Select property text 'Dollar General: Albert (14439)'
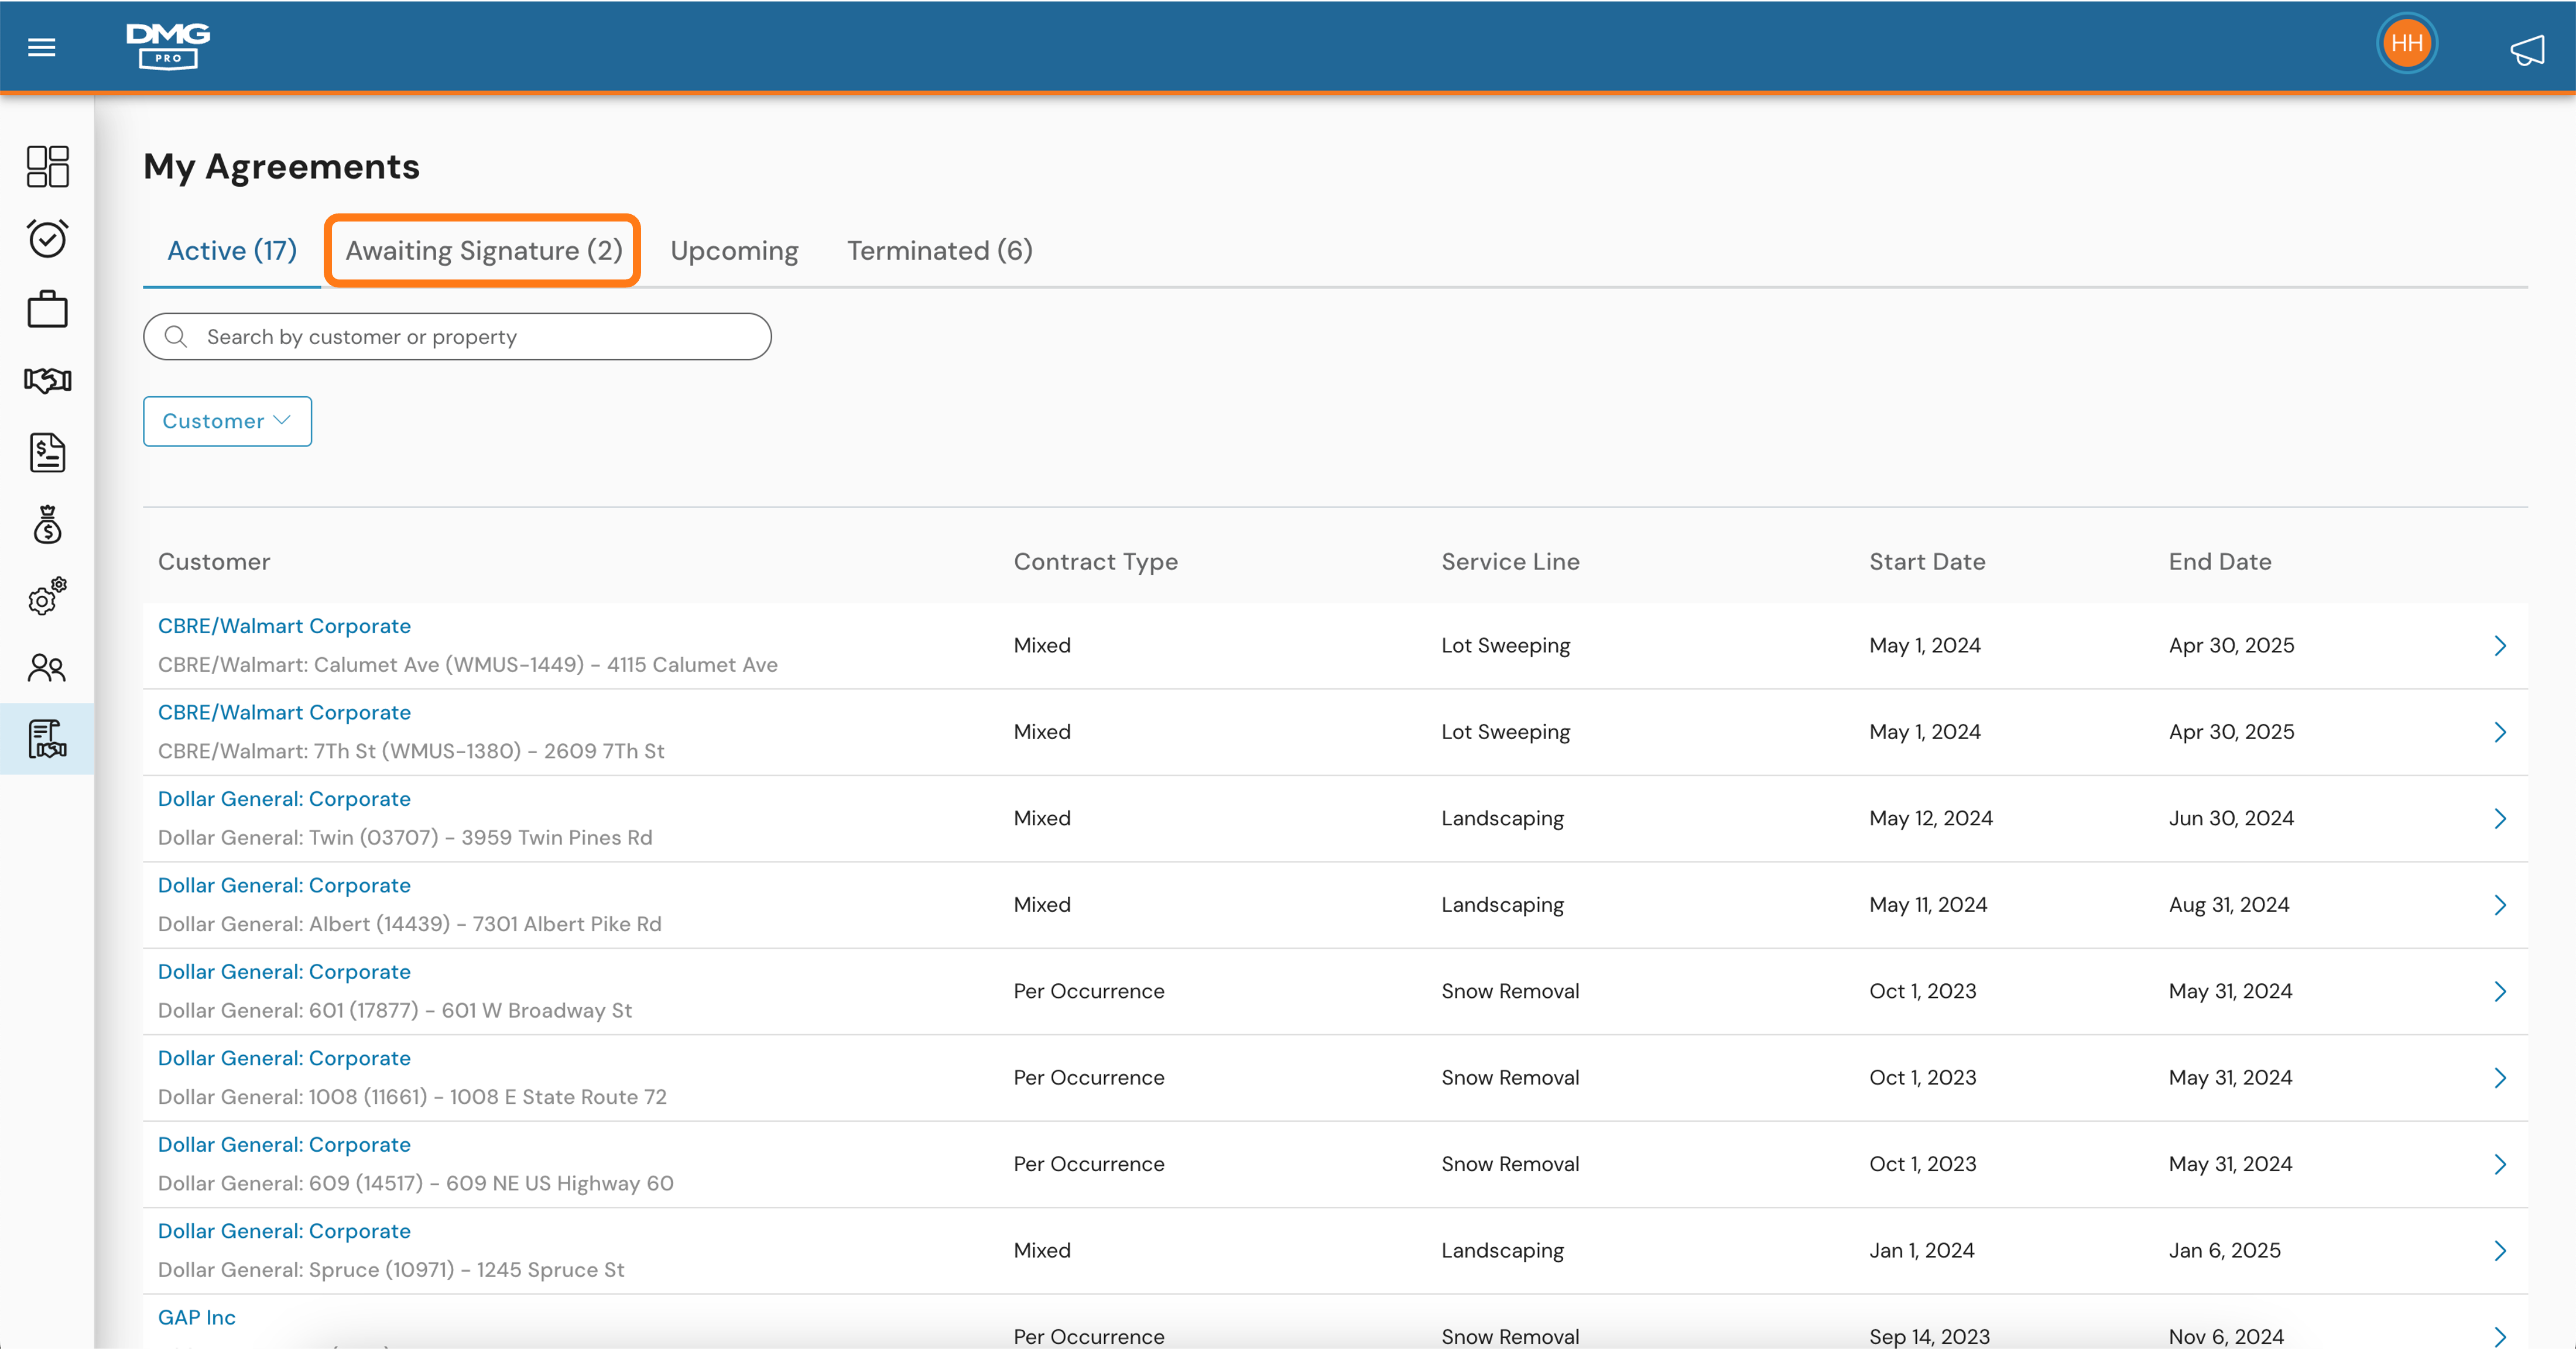This screenshot has width=2576, height=1349. click(x=304, y=924)
